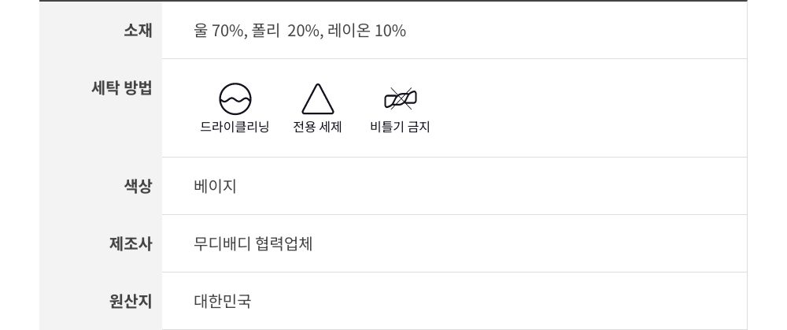Click the 색상 row header
The width and height of the screenshot is (787, 330).
[x=138, y=187]
